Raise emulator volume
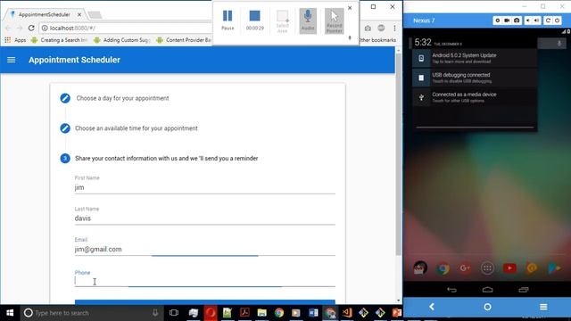The width and height of the screenshot is (571, 321). point(537,21)
